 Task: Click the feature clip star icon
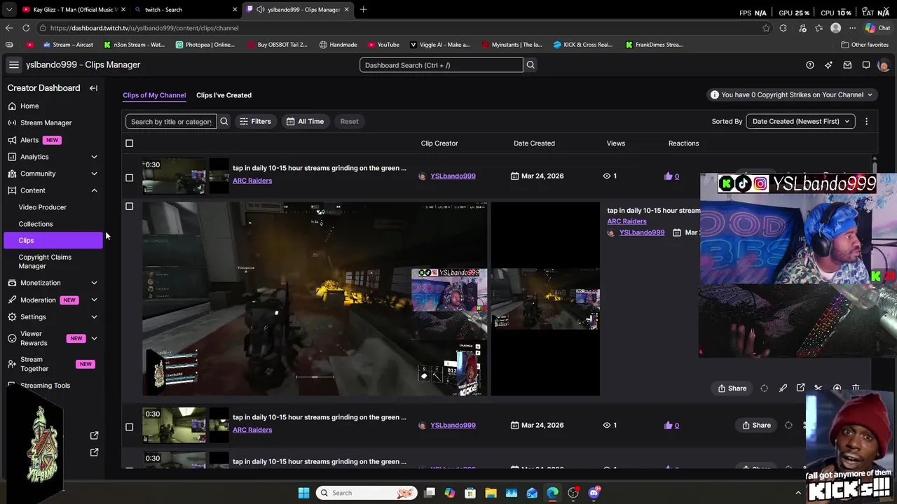click(x=837, y=388)
